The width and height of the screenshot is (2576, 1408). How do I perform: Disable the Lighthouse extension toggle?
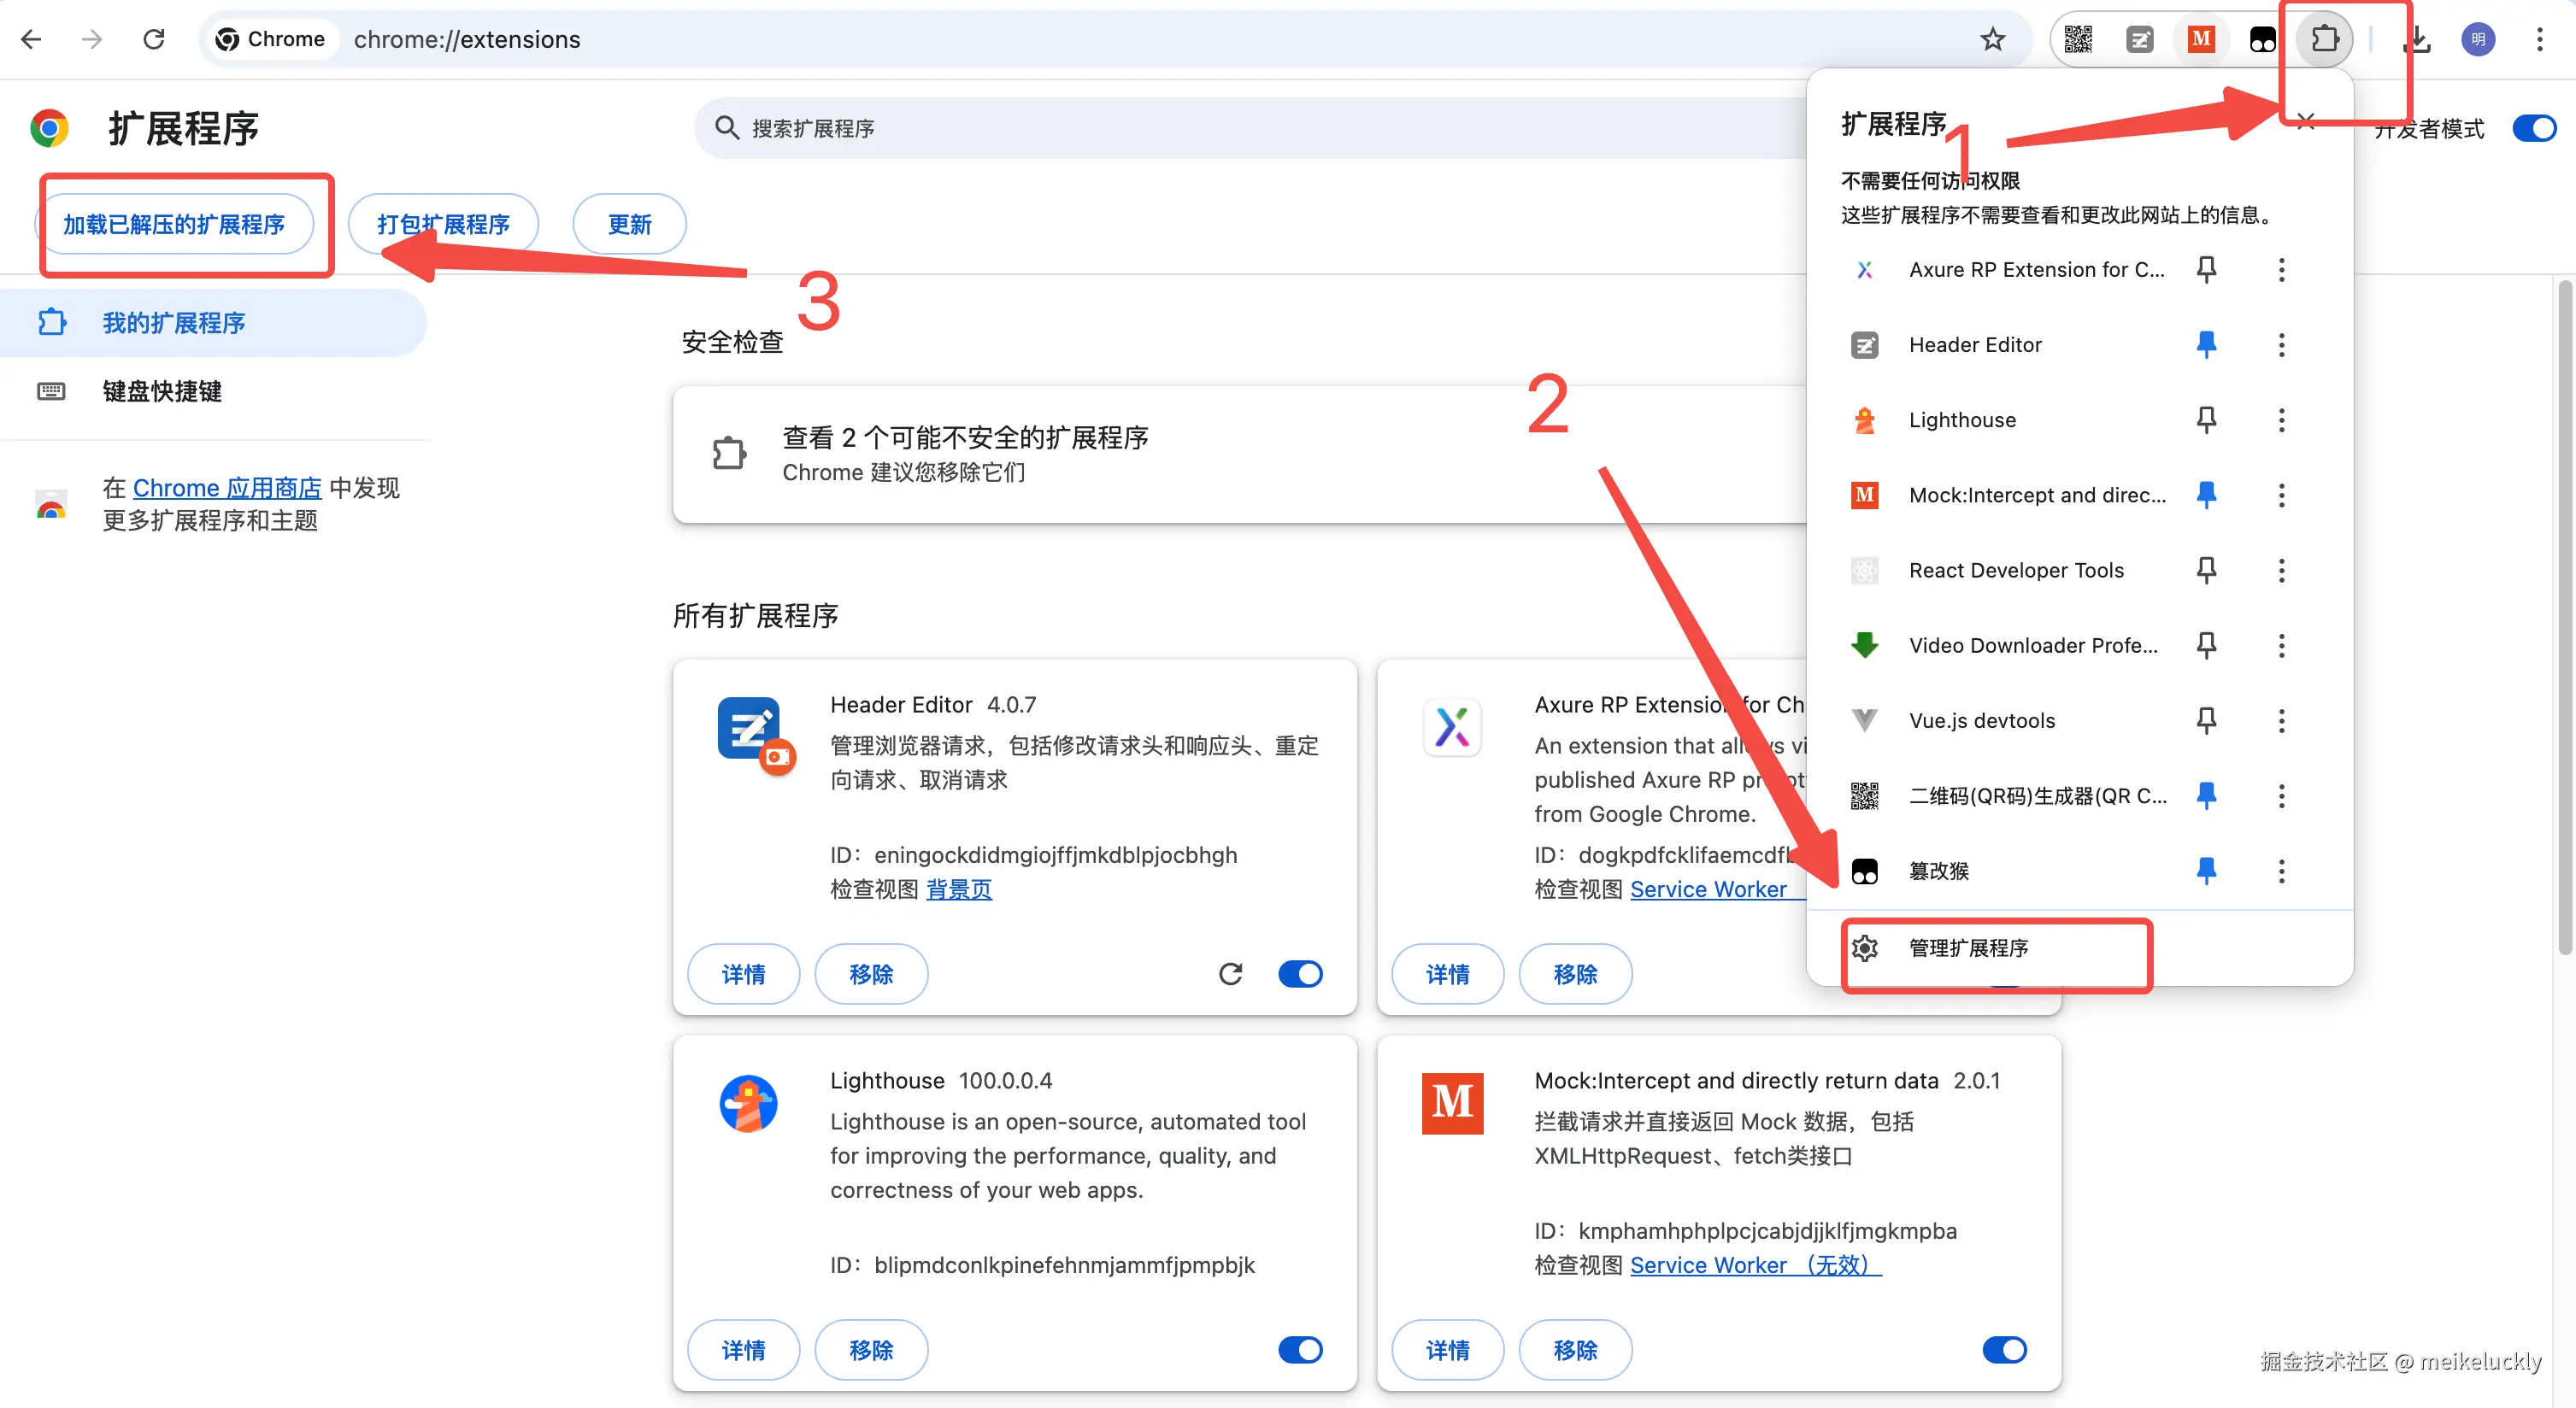1300,1349
